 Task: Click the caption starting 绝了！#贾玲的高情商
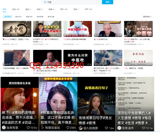18,117
